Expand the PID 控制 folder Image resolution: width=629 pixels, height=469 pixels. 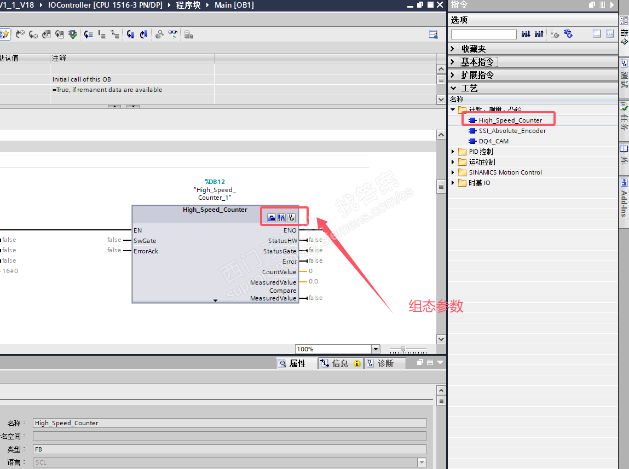click(453, 152)
